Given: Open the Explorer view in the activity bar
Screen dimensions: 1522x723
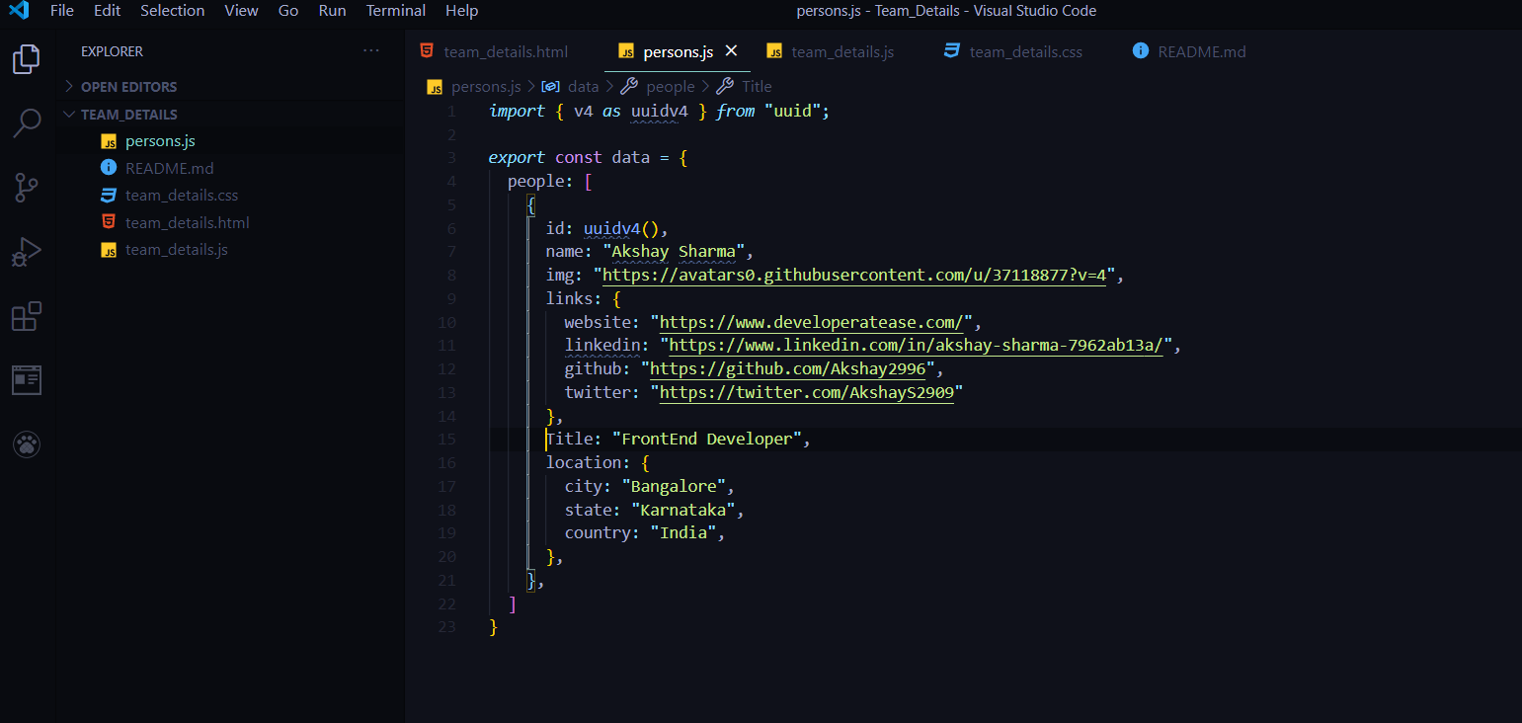Looking at the screenshot, I should pos(27,60).
